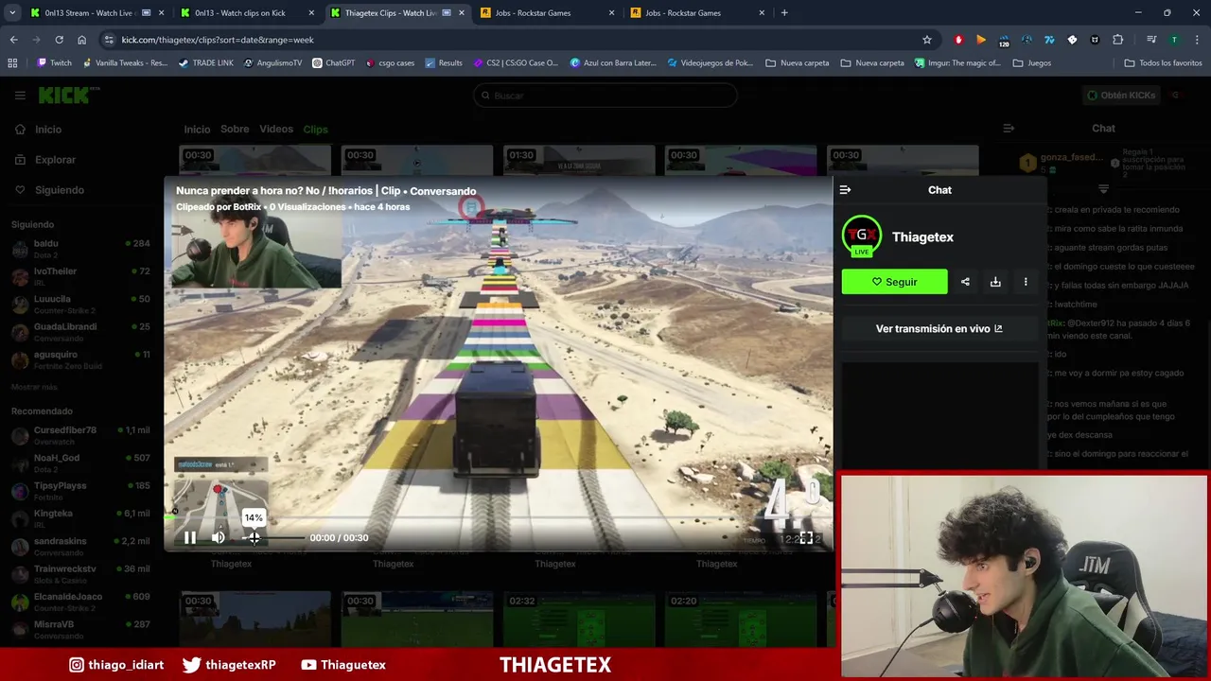1211x681 pixels.
Task: Open Ver transmisión en vivo link
Action: tap(939, 329)
